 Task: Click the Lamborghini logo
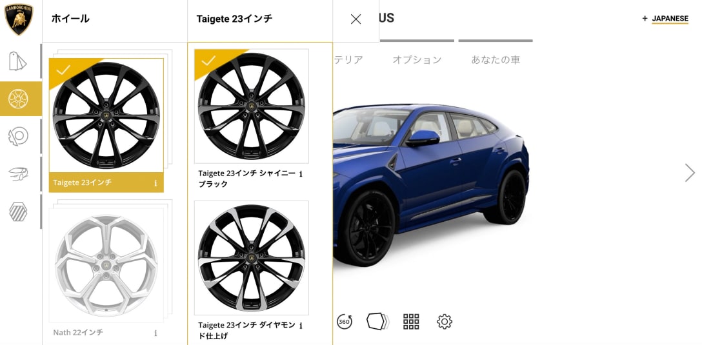[19, 19]
